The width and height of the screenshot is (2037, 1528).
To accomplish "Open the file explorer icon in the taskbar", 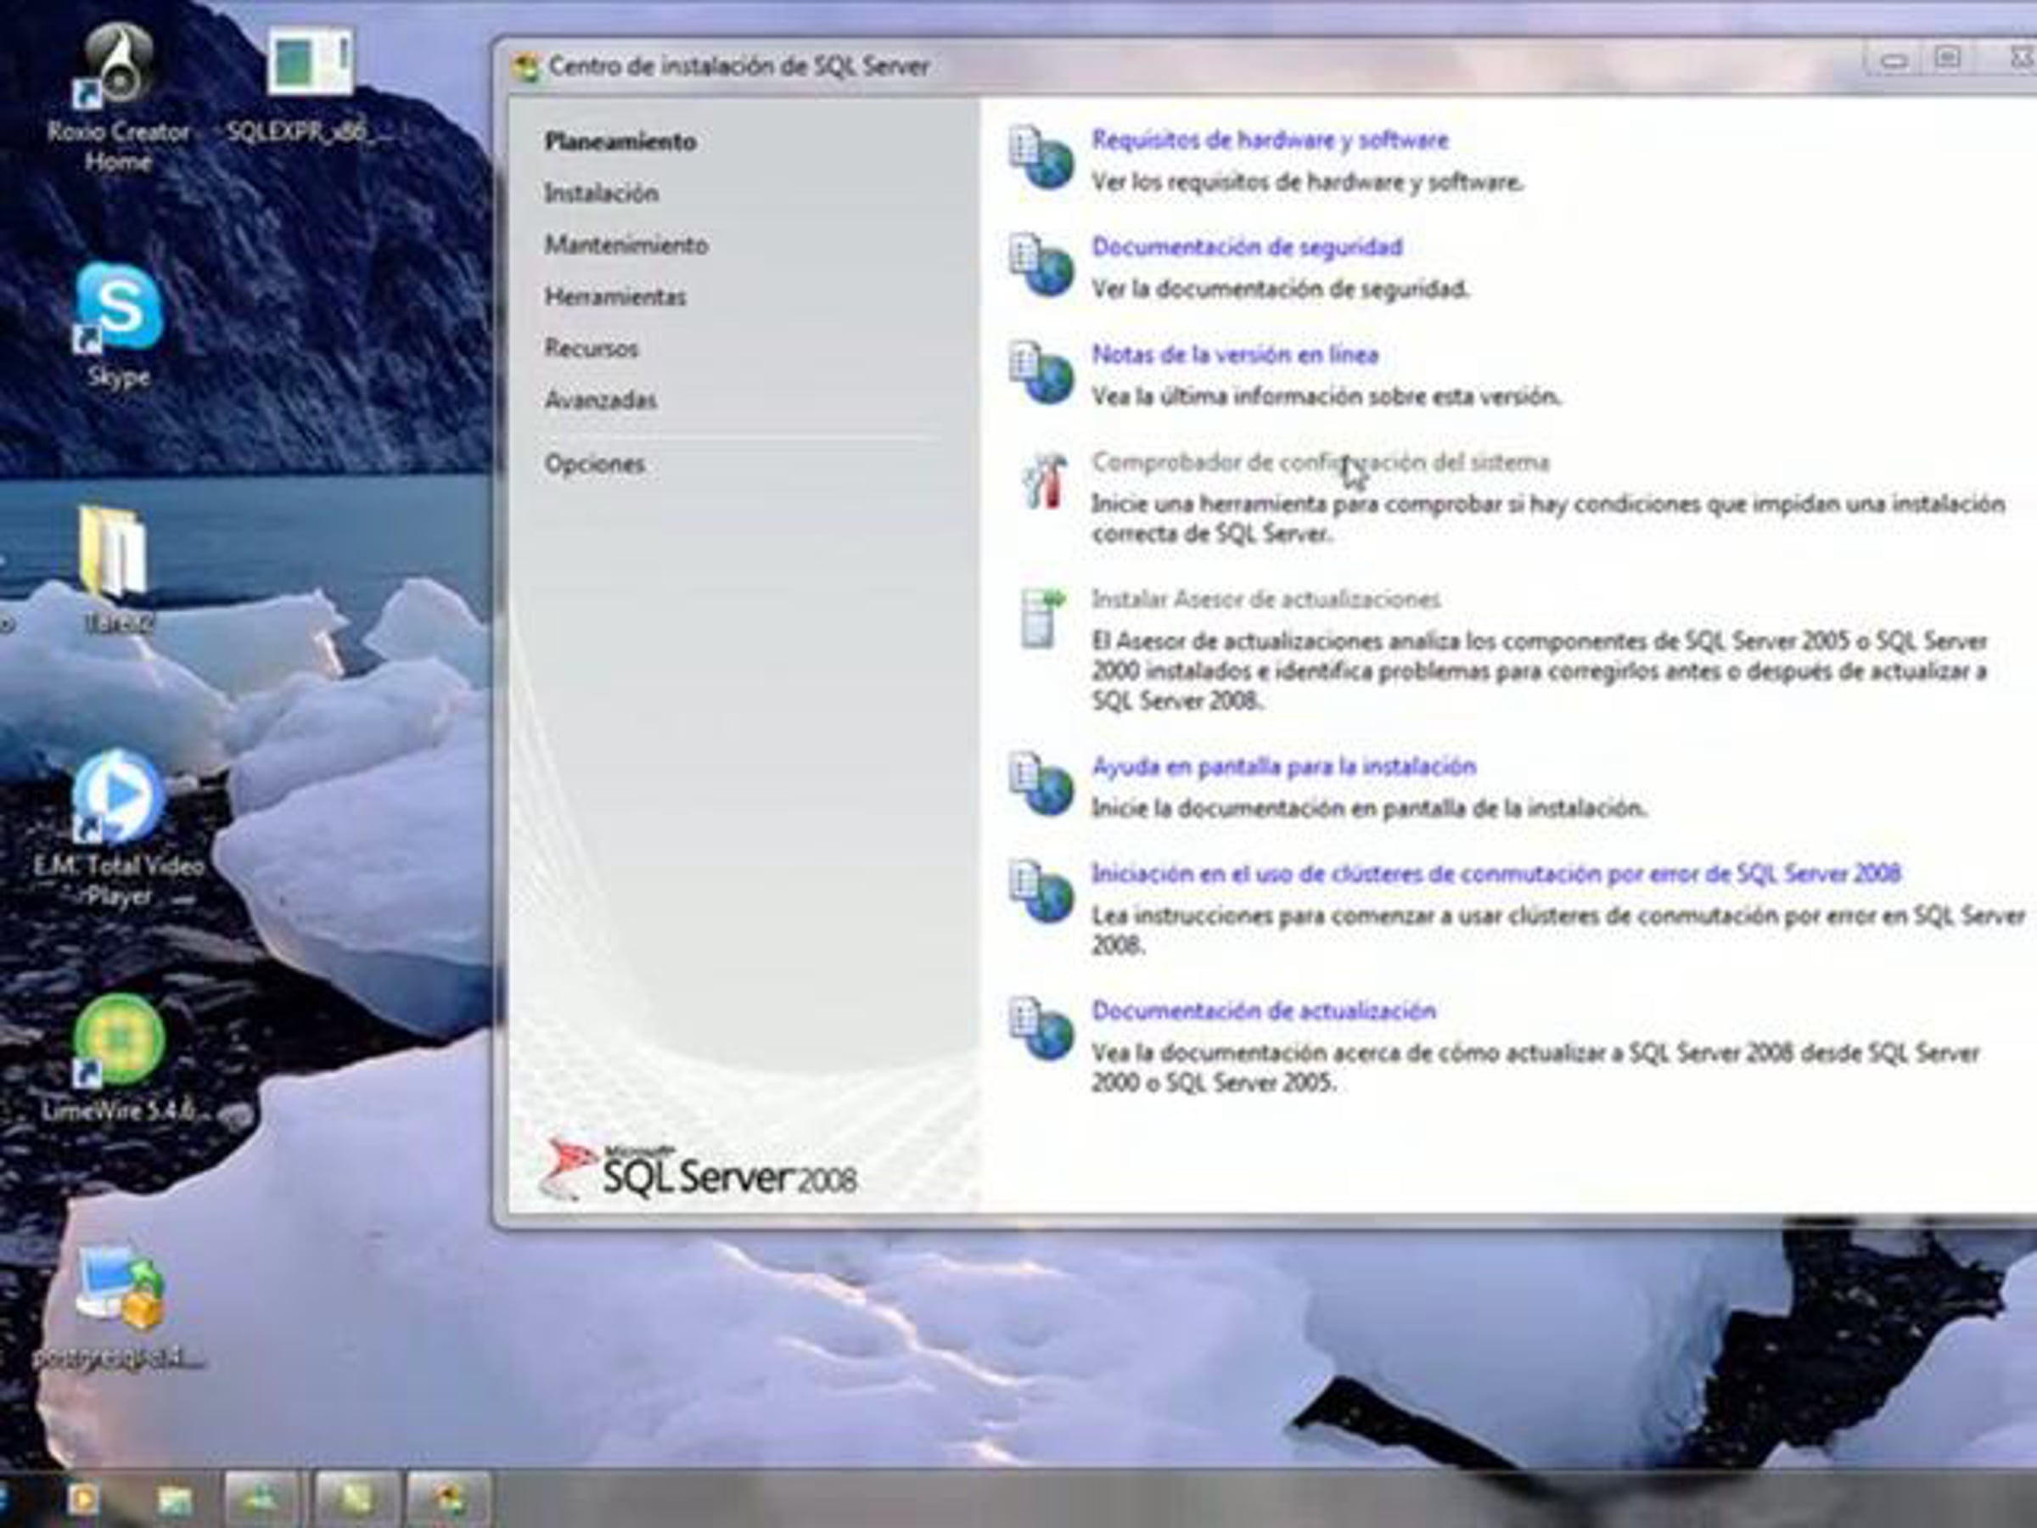I will (x=174, y=1500).
